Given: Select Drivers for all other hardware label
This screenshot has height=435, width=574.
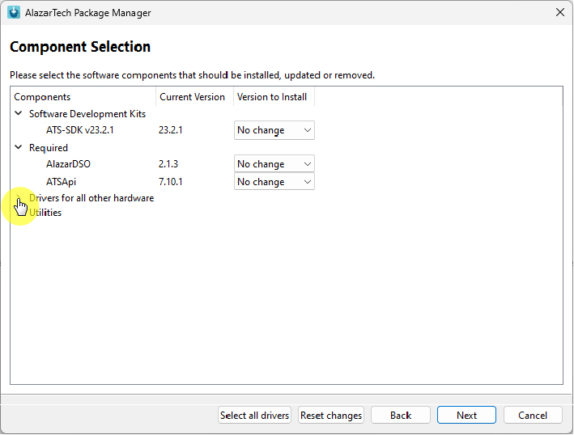Looking at the screenshot, I should [x=91, y=198].
